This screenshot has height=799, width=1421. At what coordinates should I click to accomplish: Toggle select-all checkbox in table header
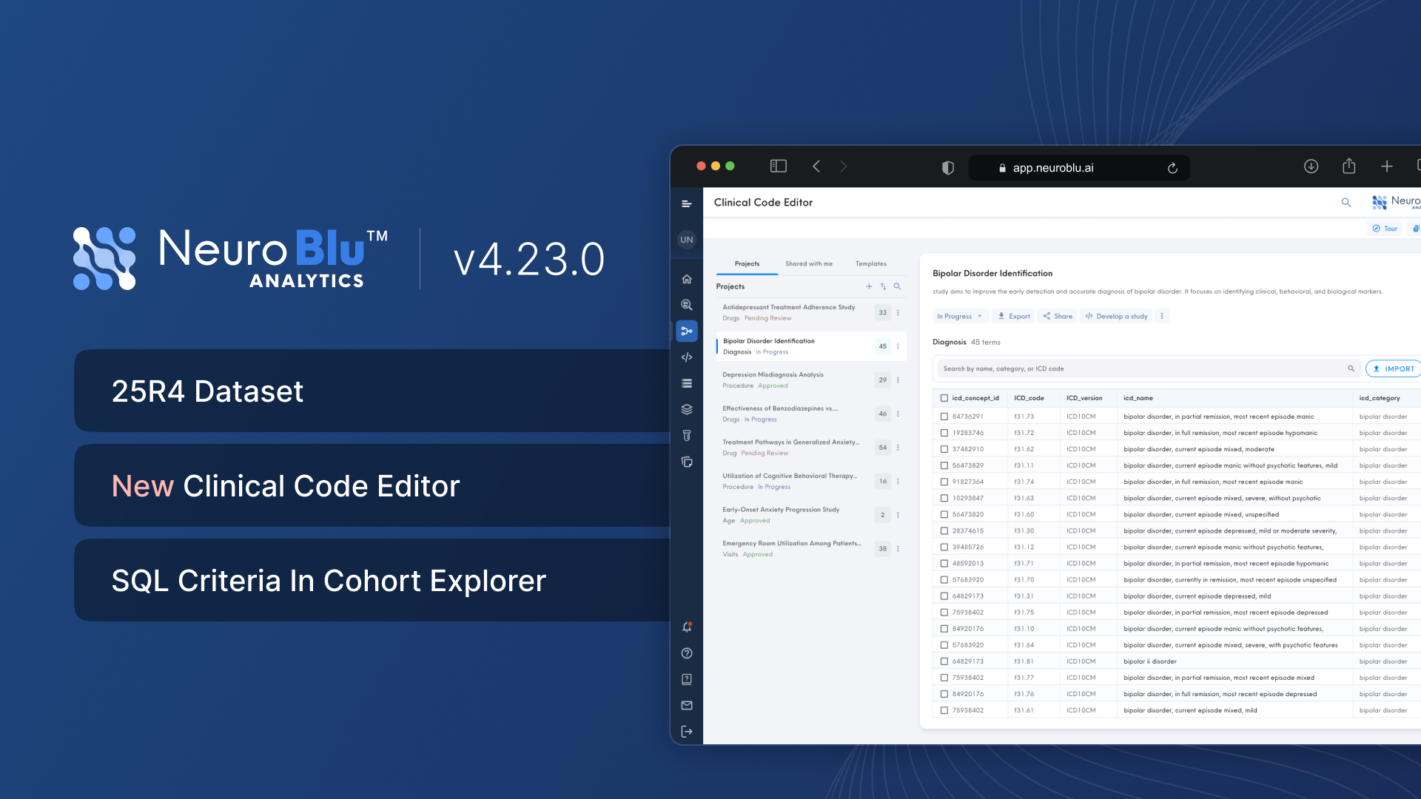944,398
